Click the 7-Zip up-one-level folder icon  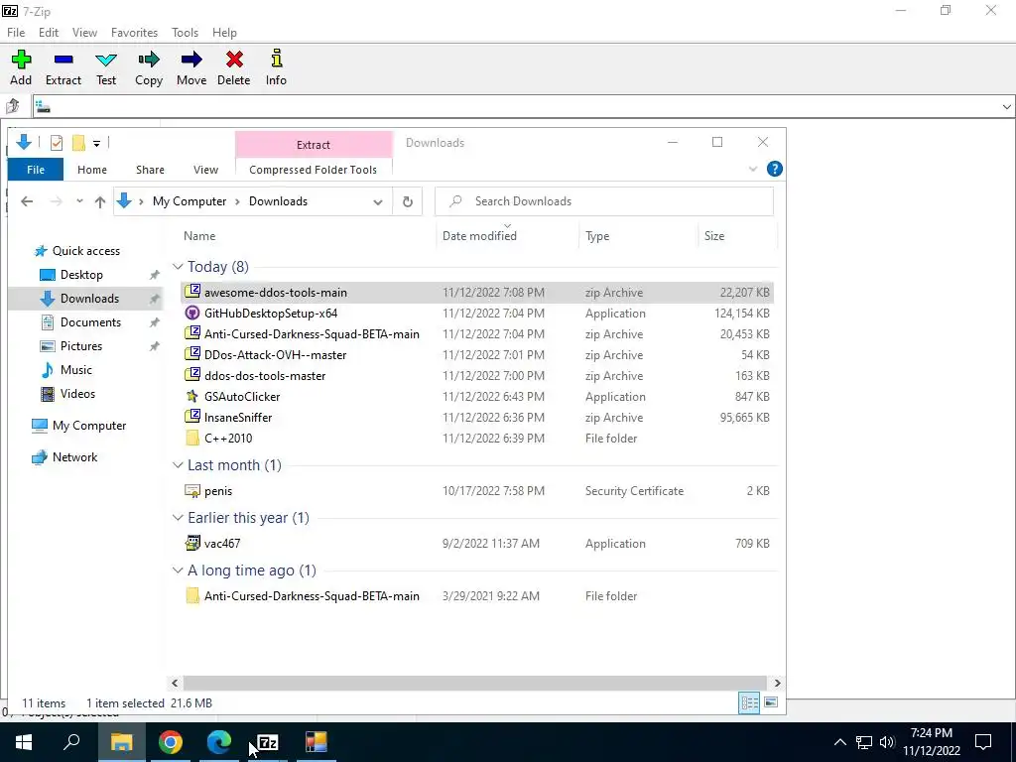click(13, 105)
